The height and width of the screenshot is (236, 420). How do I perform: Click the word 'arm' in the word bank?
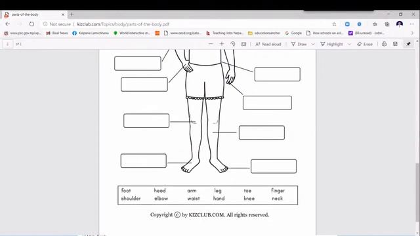tap(192, 191)
